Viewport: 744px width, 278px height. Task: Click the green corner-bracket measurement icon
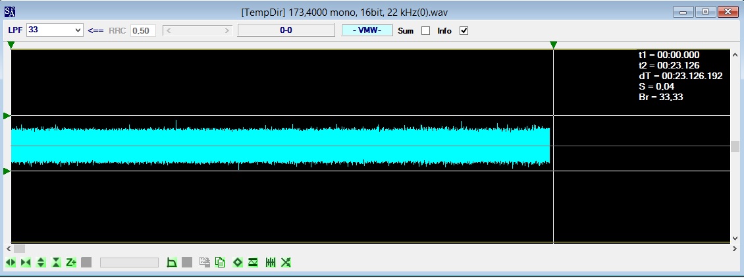point(172,262)
